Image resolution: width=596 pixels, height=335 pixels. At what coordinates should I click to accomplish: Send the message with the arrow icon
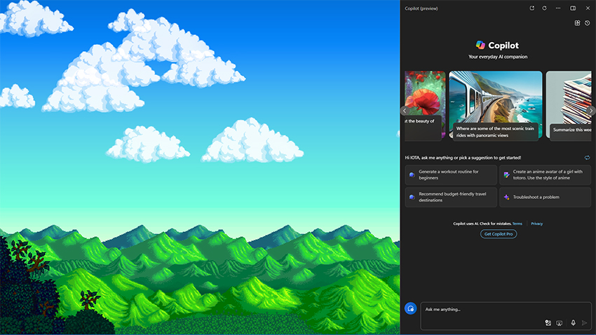point(585,323)
